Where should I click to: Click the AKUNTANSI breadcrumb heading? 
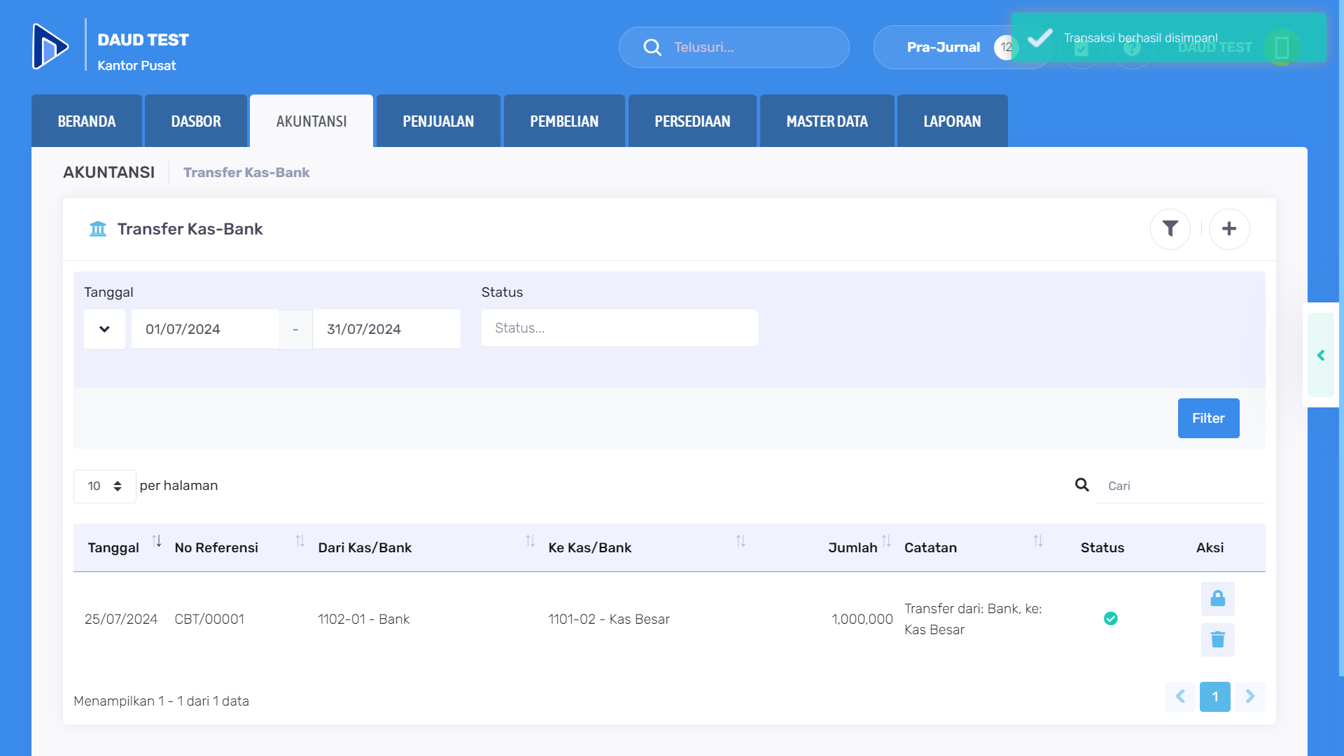coord(108,172)
